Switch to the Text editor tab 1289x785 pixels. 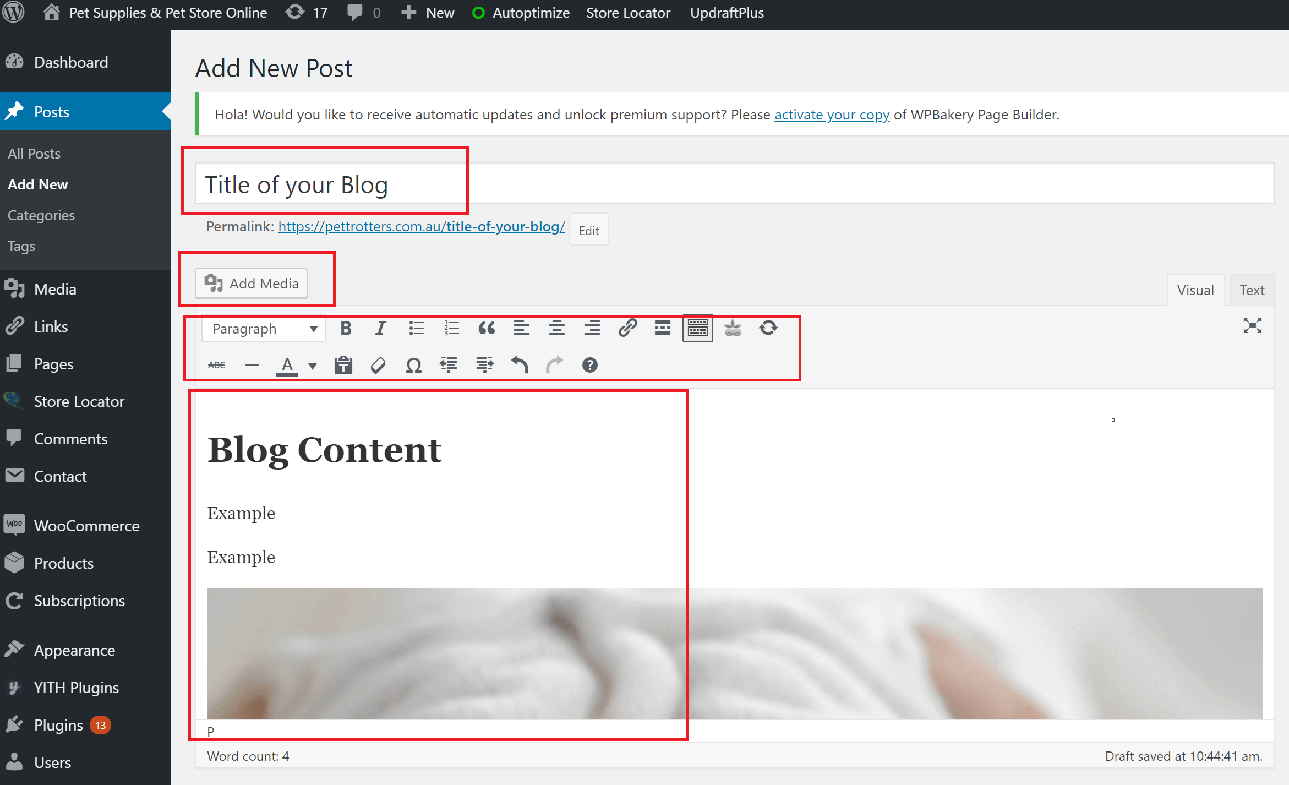1252,290
